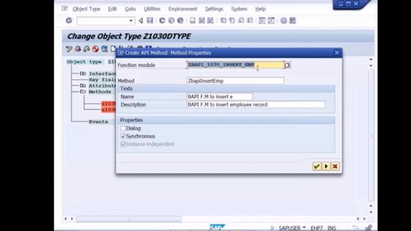Screen dimensions: 411x231
Task: Click the horizontal scrollbar thumb
Action: click(x=128, y=219)
